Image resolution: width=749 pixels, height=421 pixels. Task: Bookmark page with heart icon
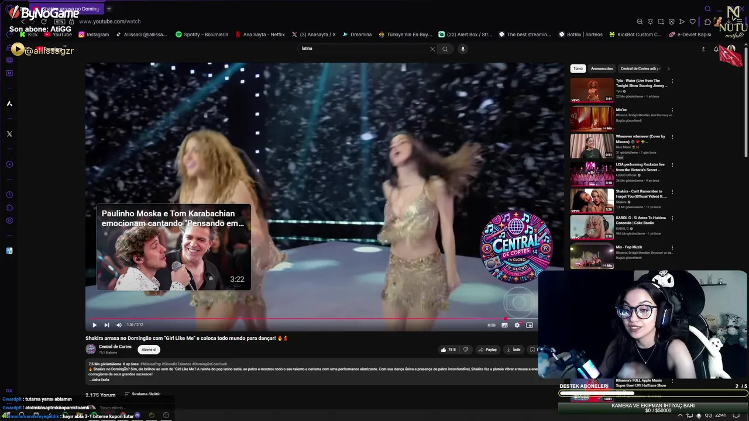692,22
